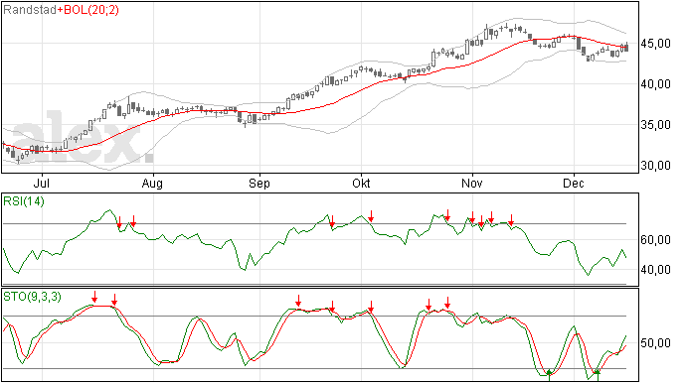Click the Aug month label
686x384 pixels.
coord(152,183)
